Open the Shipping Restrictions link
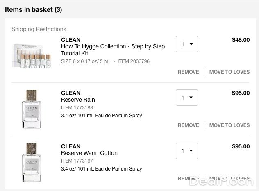Viewport: 259px width, 191px height. point(39,29)
